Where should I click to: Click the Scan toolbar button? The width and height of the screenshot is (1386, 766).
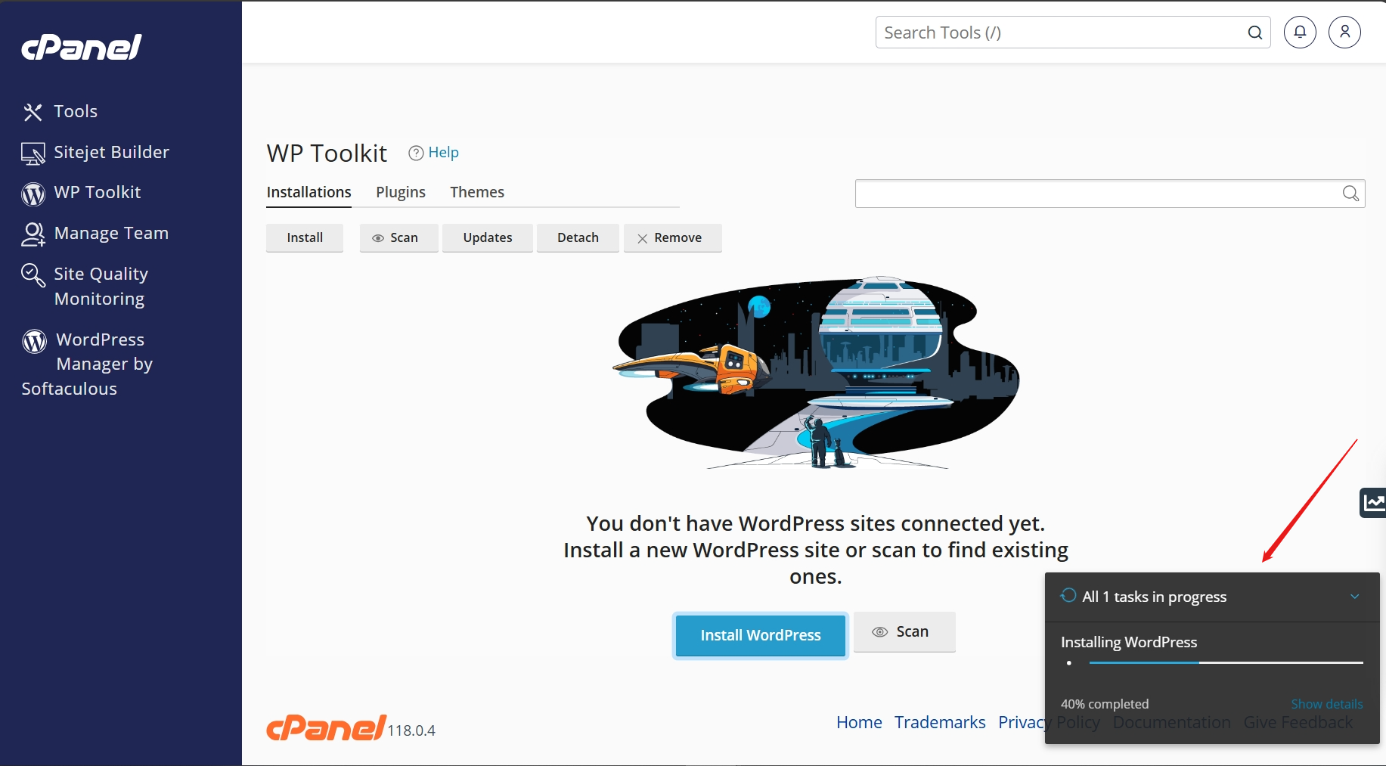[x=398, y=237]
